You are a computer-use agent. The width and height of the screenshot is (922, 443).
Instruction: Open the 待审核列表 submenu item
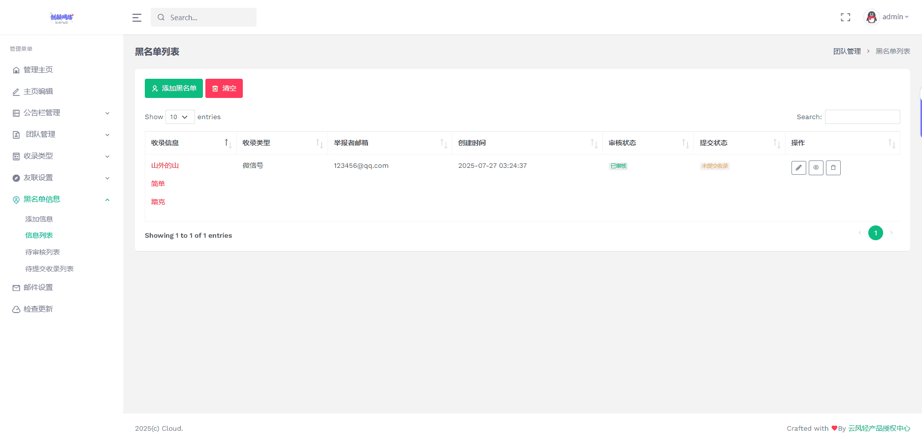[x=42, y=252]
